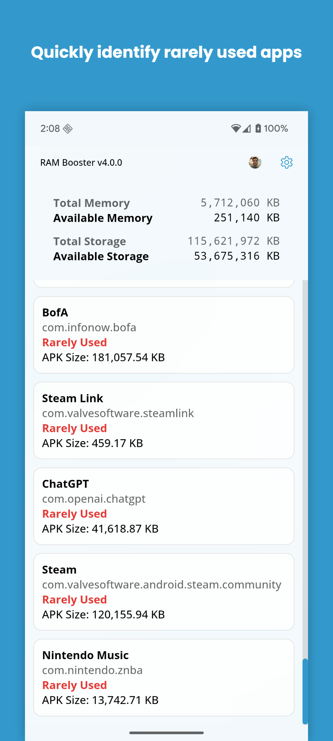Tap package name com.valvesoftware.steamlink
The width and height of the screenshot is (333, 741).
tap(118, 413)
